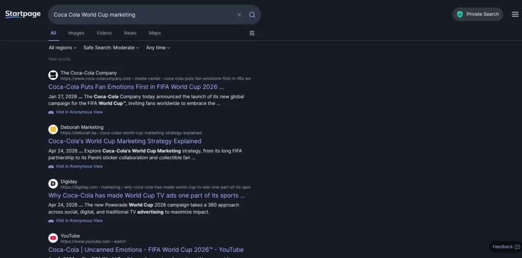The height and width of the screenshot is (258, 522).
Task: Expand the Safe Search: Moderate dropdown
Action: (111, 47)
